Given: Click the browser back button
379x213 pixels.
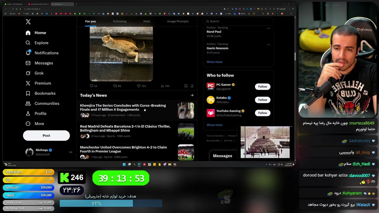Looking at the screenshot, I should (6, 9).
